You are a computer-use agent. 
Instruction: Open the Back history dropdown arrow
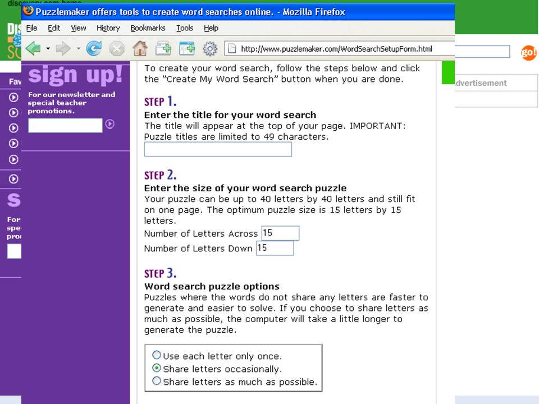click(x=48, y=49)
